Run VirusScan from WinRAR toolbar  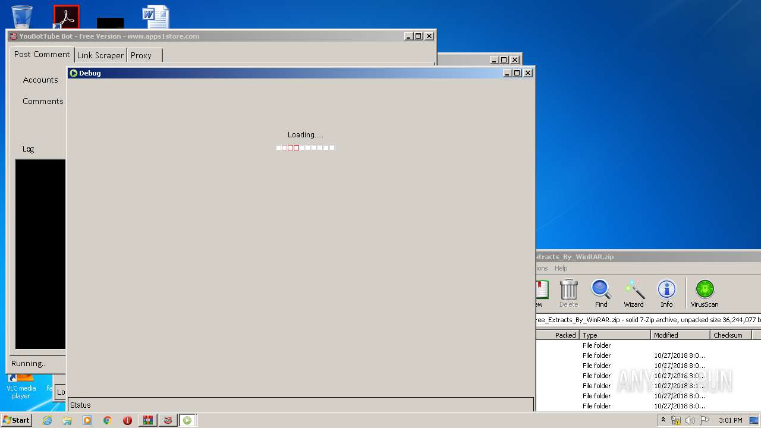[705, 294]
